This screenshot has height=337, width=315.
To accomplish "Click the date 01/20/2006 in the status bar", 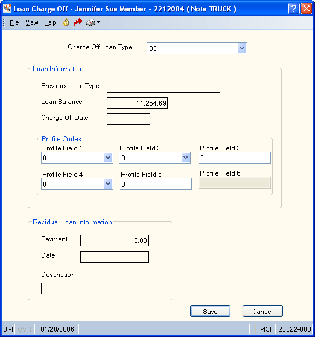I will 57,329.
